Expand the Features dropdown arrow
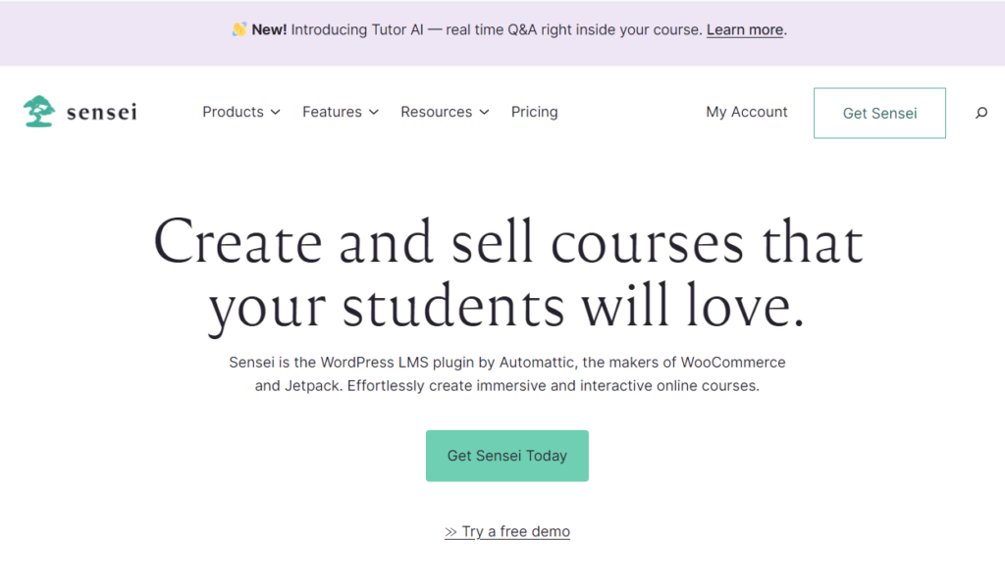 pyautogui.click(x=374, y=113)
